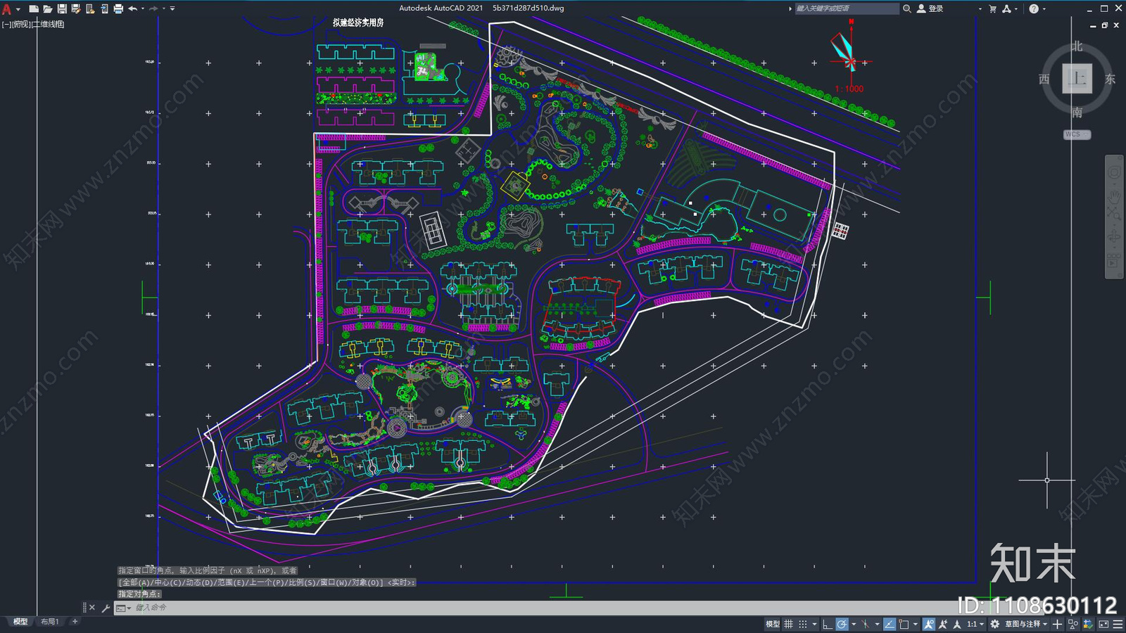1126x633 pixels.
Task: Click the Save As icon
Action: coord(76,8)
